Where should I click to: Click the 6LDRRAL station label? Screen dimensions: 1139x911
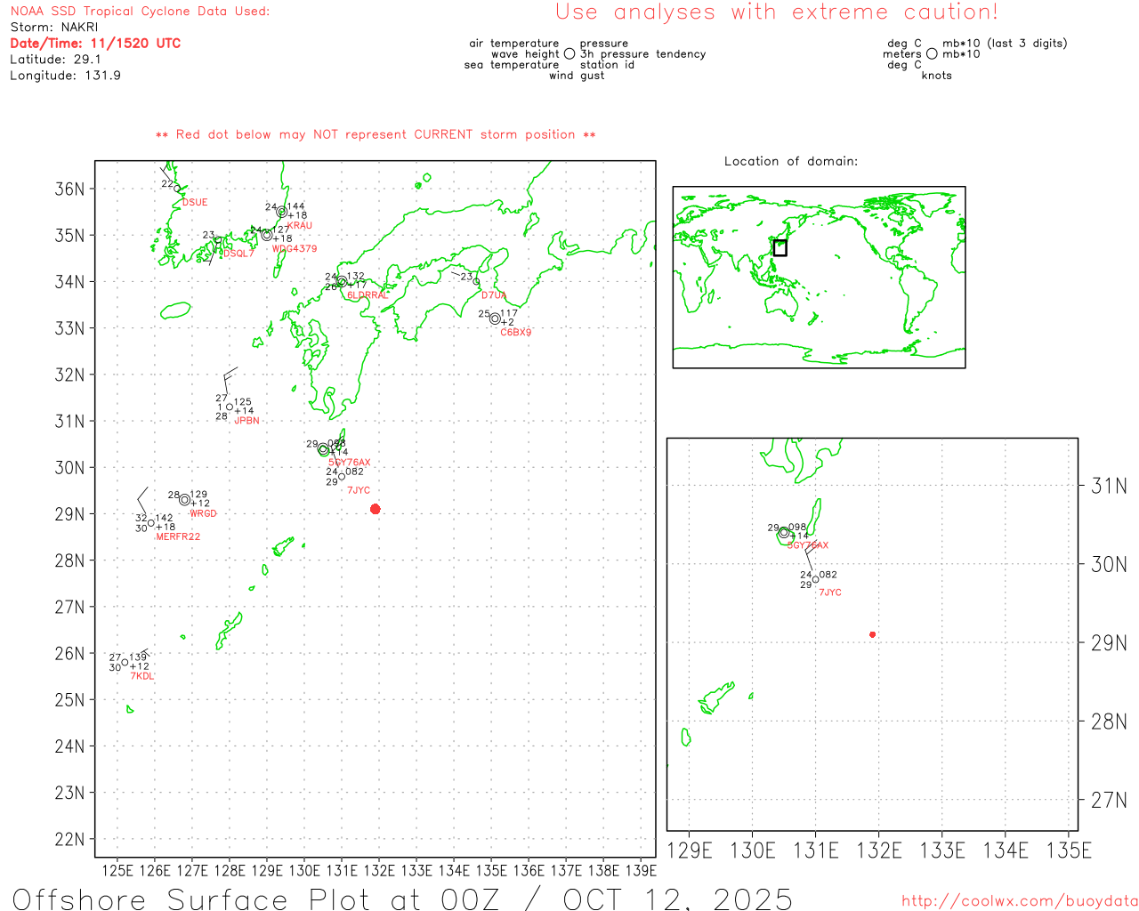[x=368, y=295]
